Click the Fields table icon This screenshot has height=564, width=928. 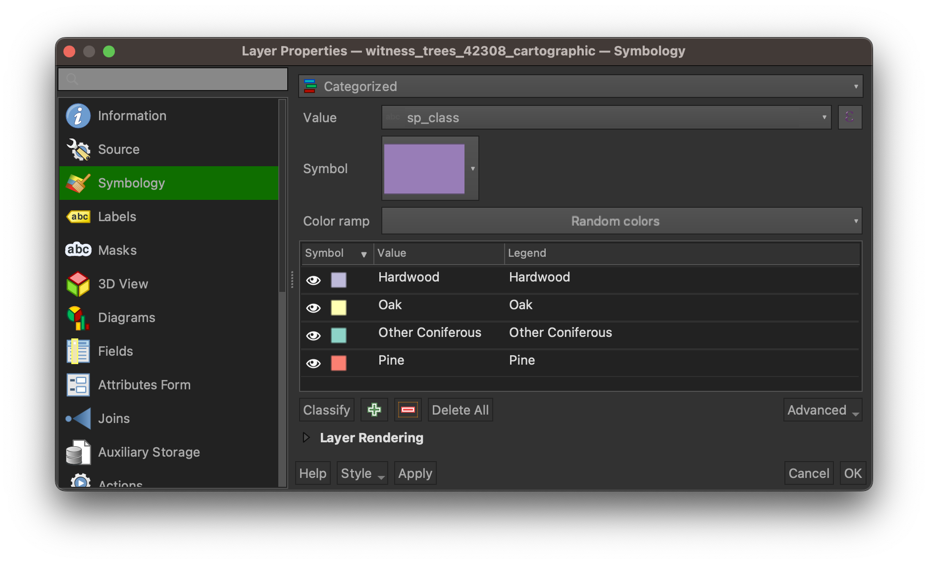(78, 351)
